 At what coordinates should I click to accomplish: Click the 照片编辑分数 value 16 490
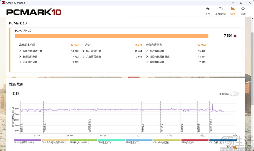pos(202,51)
